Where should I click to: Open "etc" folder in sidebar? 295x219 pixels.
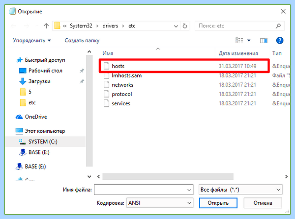(32, 102)
